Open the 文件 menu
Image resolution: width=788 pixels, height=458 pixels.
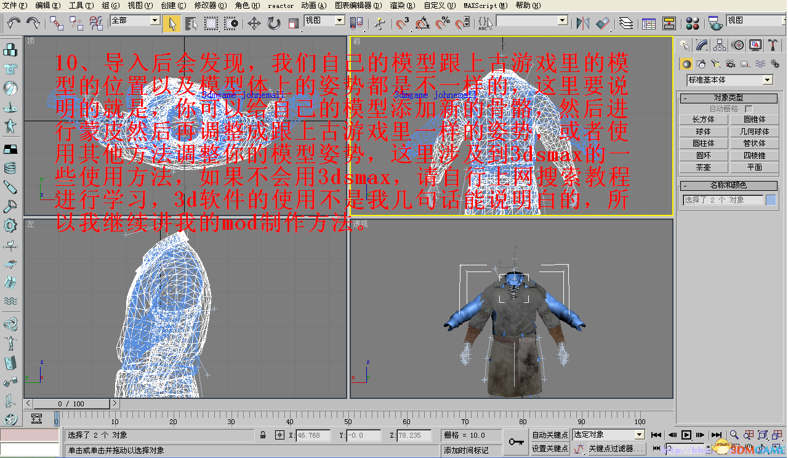pyautogui.click(x=15, y=6)
